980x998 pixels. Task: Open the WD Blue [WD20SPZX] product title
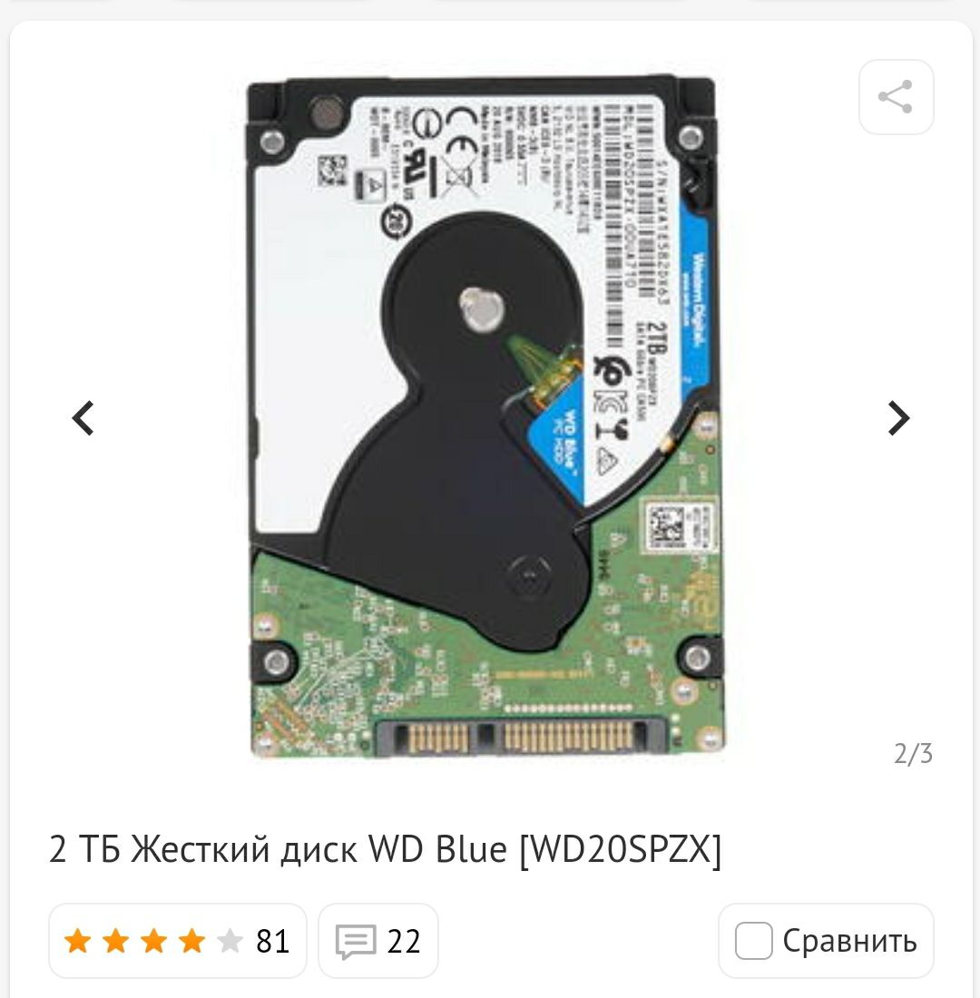385,849
